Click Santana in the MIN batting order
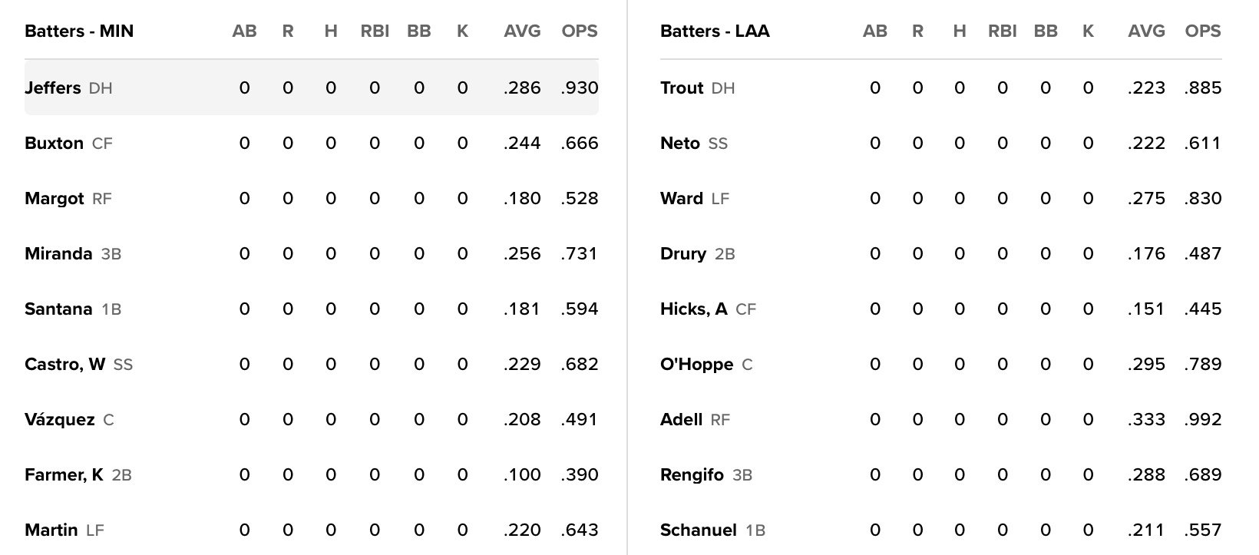1259x555 pixels. [x=58, y=309]
